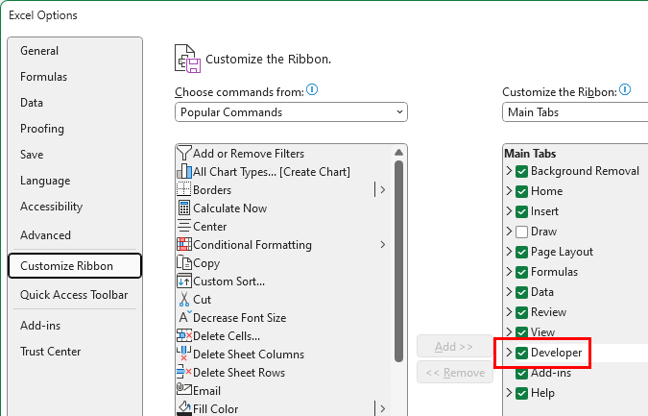
Task: Open the Popular Commands dropdown
Action: pos(291,112)
